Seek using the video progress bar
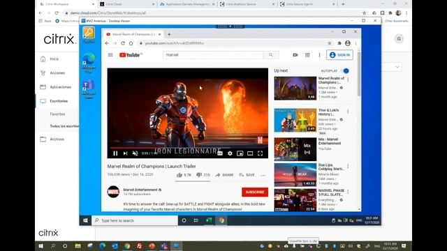Screen dimensions: 447x251 tap(188, 148)
